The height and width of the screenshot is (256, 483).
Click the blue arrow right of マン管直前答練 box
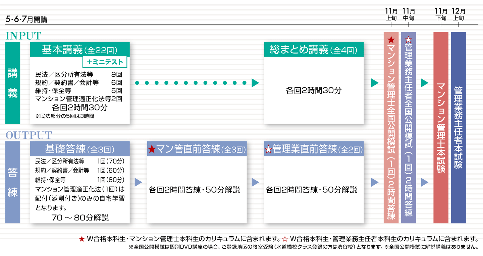[x=255, y=182]
